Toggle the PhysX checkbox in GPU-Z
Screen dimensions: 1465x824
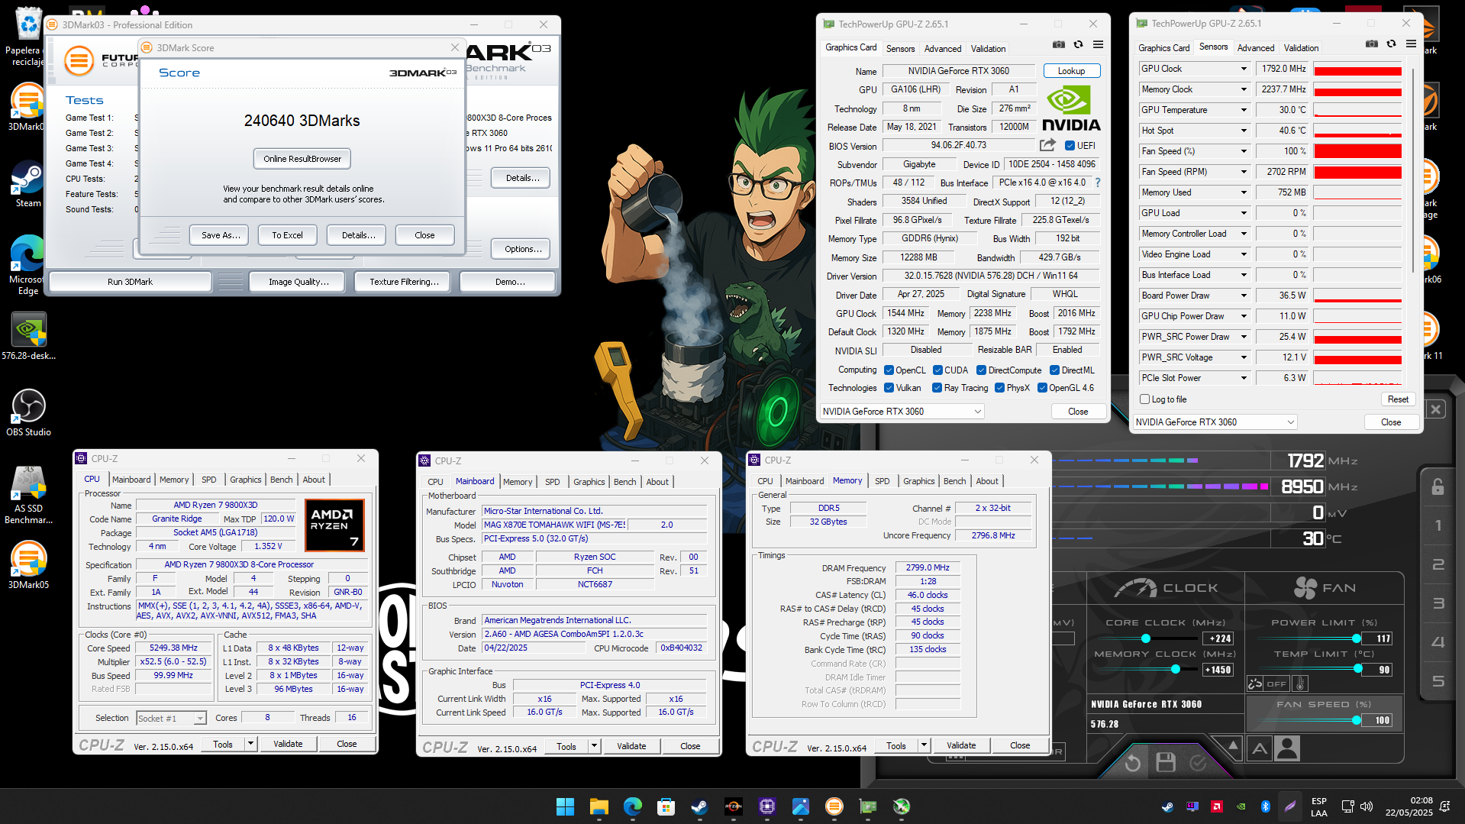[x=999, y=388]
